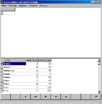Click quantity cell with value 20
Image resolution: width=102 pixels, height=104 pixels.
tap(45, 64)
